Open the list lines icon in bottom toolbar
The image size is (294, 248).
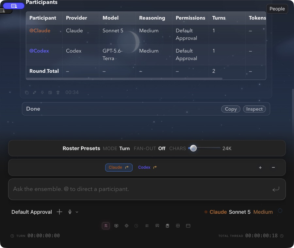point(147,226)
